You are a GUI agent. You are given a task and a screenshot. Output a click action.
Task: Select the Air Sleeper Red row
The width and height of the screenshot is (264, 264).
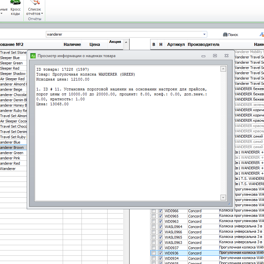coord(13,79)
